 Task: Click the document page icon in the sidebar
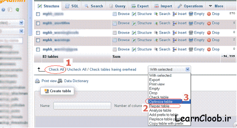point(10,10)
